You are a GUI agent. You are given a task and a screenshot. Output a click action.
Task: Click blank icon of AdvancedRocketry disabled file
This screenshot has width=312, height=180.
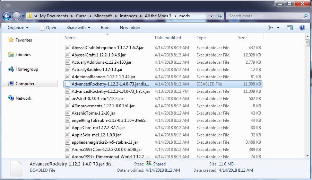coord(68,84)
